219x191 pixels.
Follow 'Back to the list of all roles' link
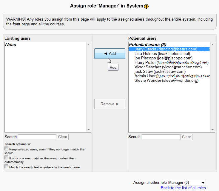tap(183, 188)
